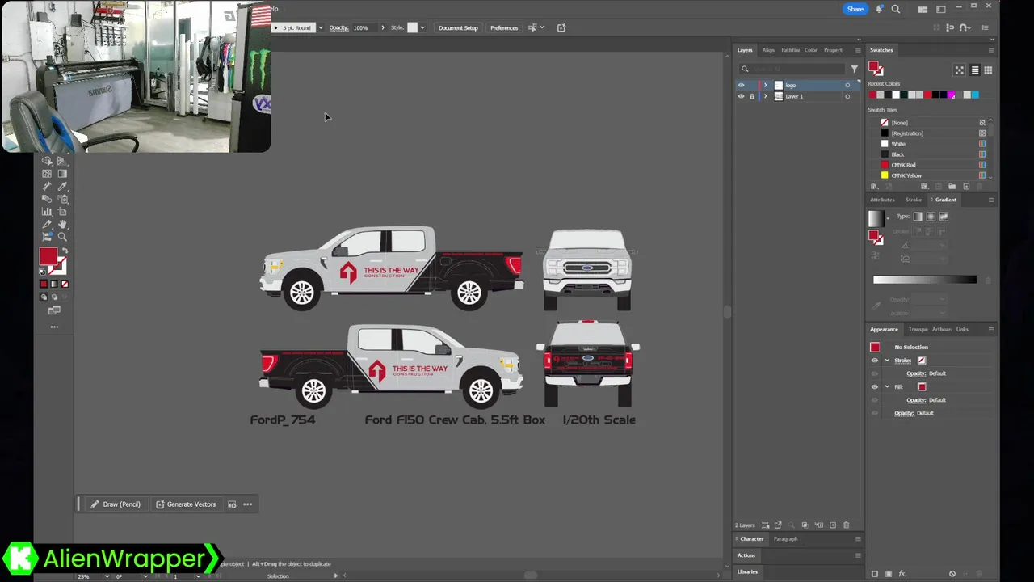Viewport: 1034px width, 582px height.
Task: Collapse the Stroke row in Appearance
Action: point(887,361)
